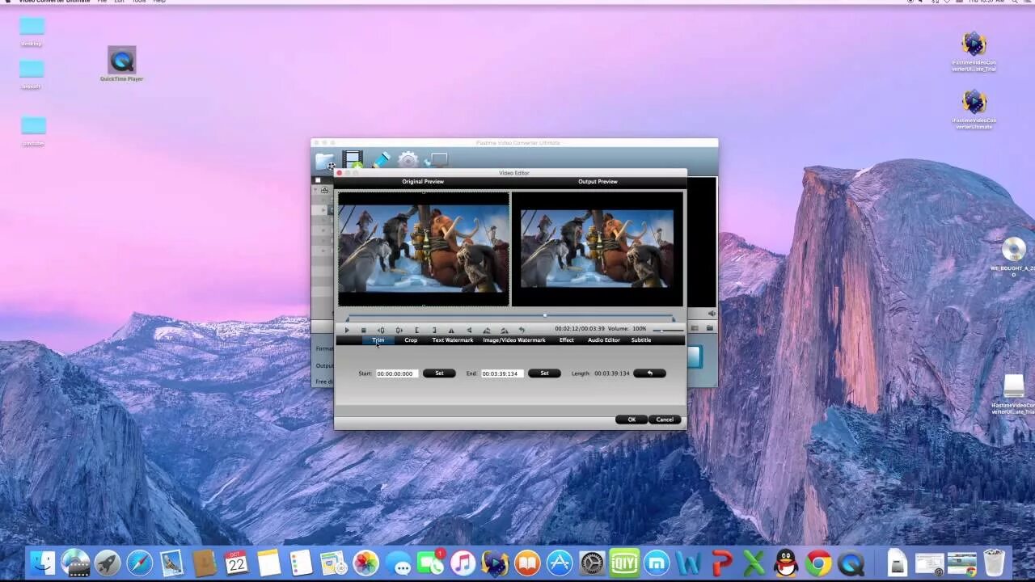Open System Preferences in the Dock
This screenshot has height=582, width=1035.
592,563
